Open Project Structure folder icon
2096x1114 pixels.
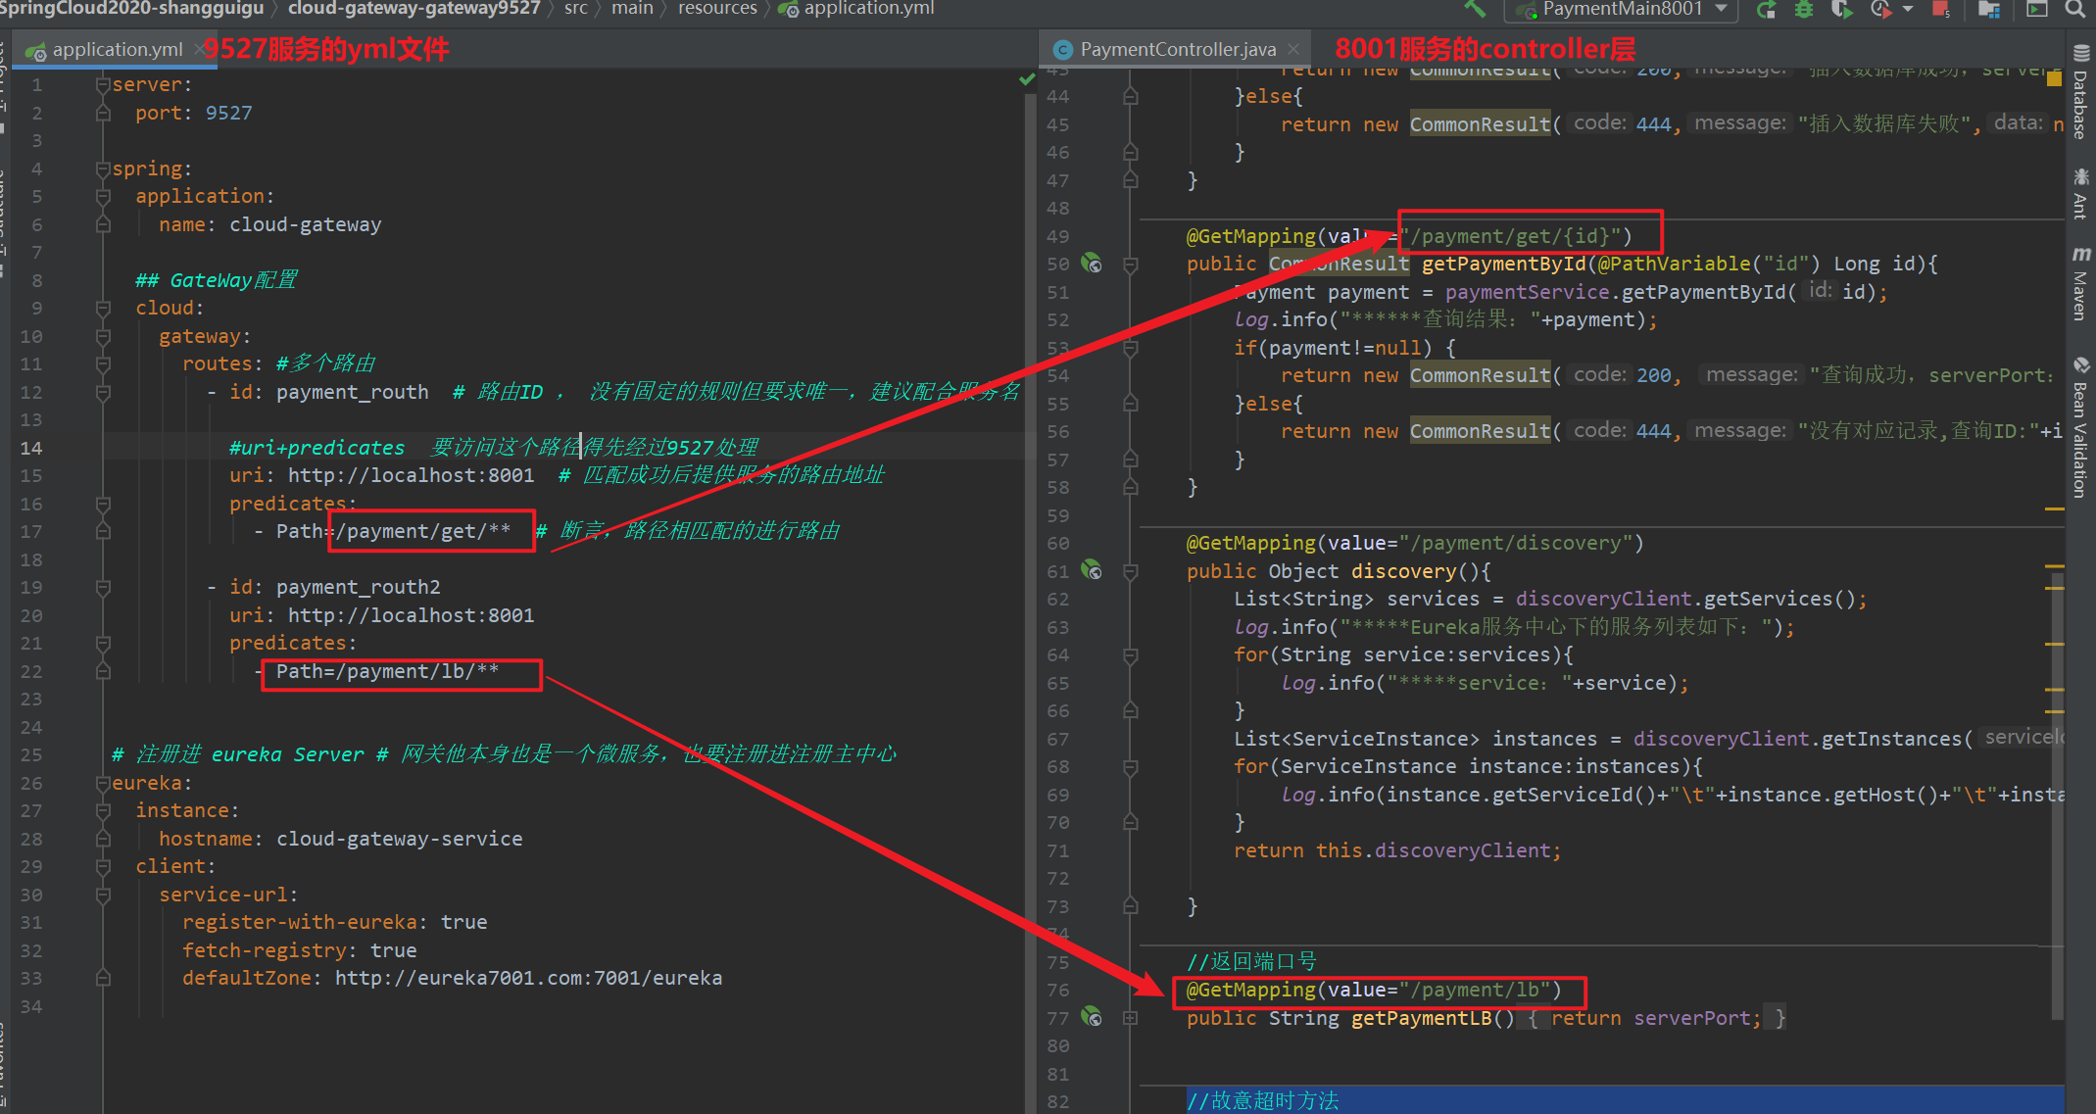(1989, 10)
